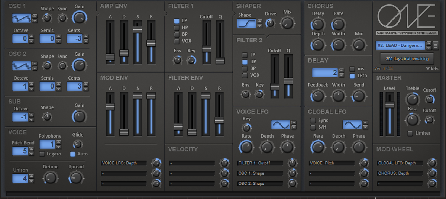Click the OSC 2 waveform shape display
This screenshot has height=199, width=446.
coord(21,65)
